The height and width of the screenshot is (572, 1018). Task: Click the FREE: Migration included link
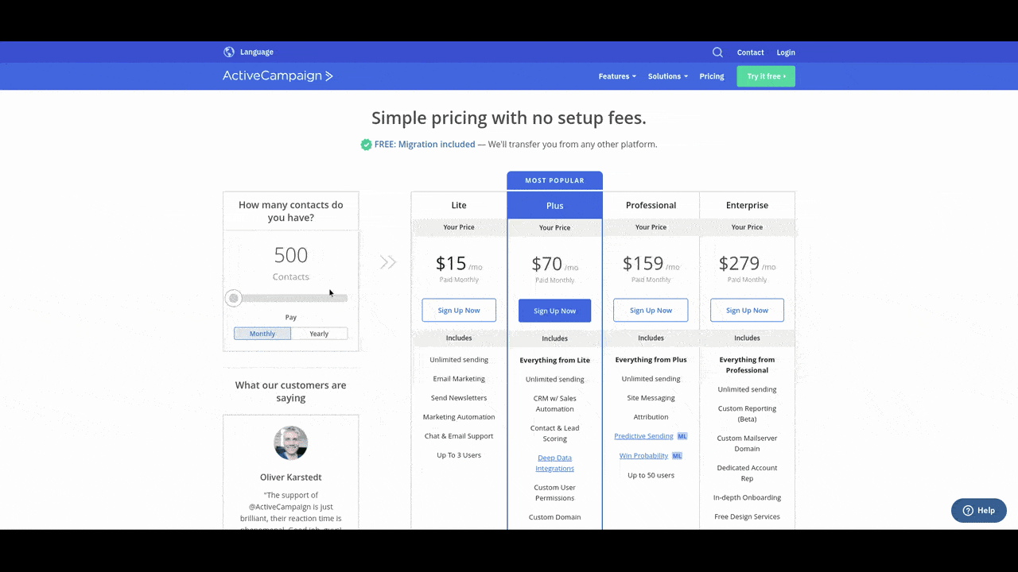tap(425, 145)
